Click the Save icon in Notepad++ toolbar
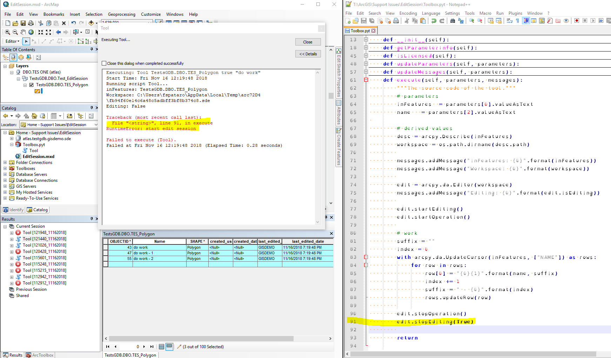 point(364,21)
